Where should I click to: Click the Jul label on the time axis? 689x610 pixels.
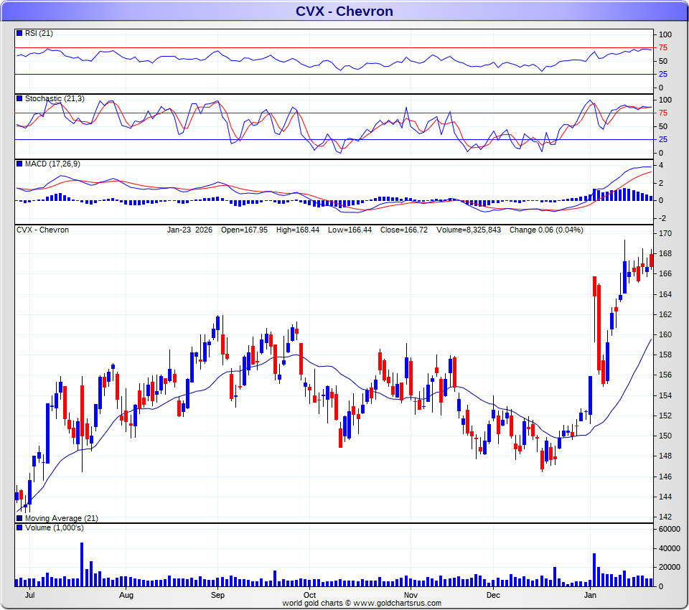pyautogui.click(x=30, y=596)
